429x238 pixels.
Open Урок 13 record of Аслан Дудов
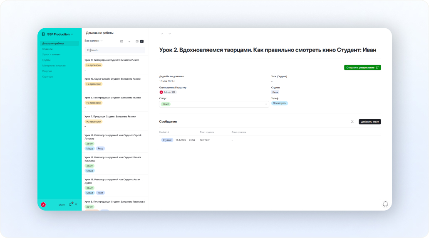pyautogui.click(x=115, y=186)
